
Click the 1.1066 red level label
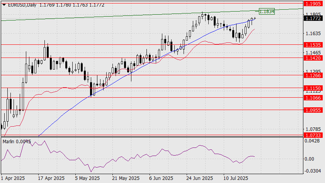tap(313, 98)
